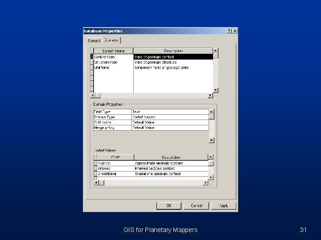Click the Merge policy property label
This screenshot has width=321, height=240.
point(112,128)
